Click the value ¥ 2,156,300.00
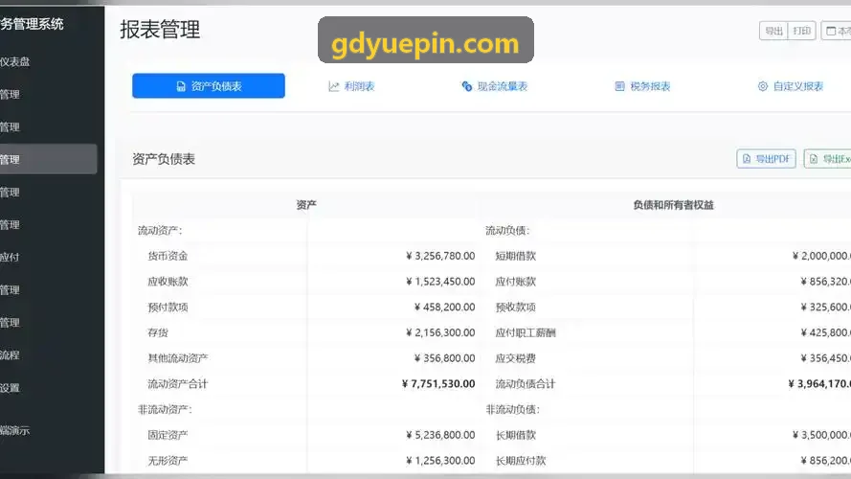851x479 pixels. 440,332
